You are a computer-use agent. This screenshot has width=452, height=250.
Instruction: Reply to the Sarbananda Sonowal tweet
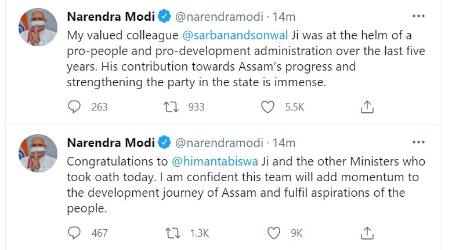75,107
